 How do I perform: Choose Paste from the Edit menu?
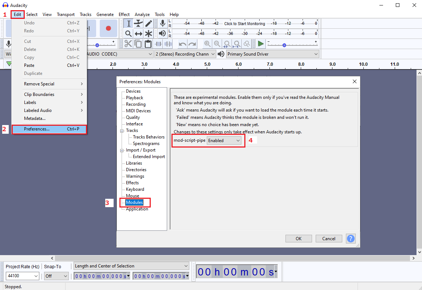pos(49,65)
